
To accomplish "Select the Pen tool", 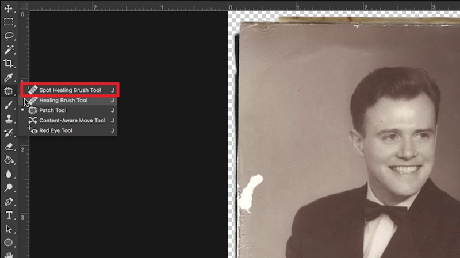I will [9, 202].
